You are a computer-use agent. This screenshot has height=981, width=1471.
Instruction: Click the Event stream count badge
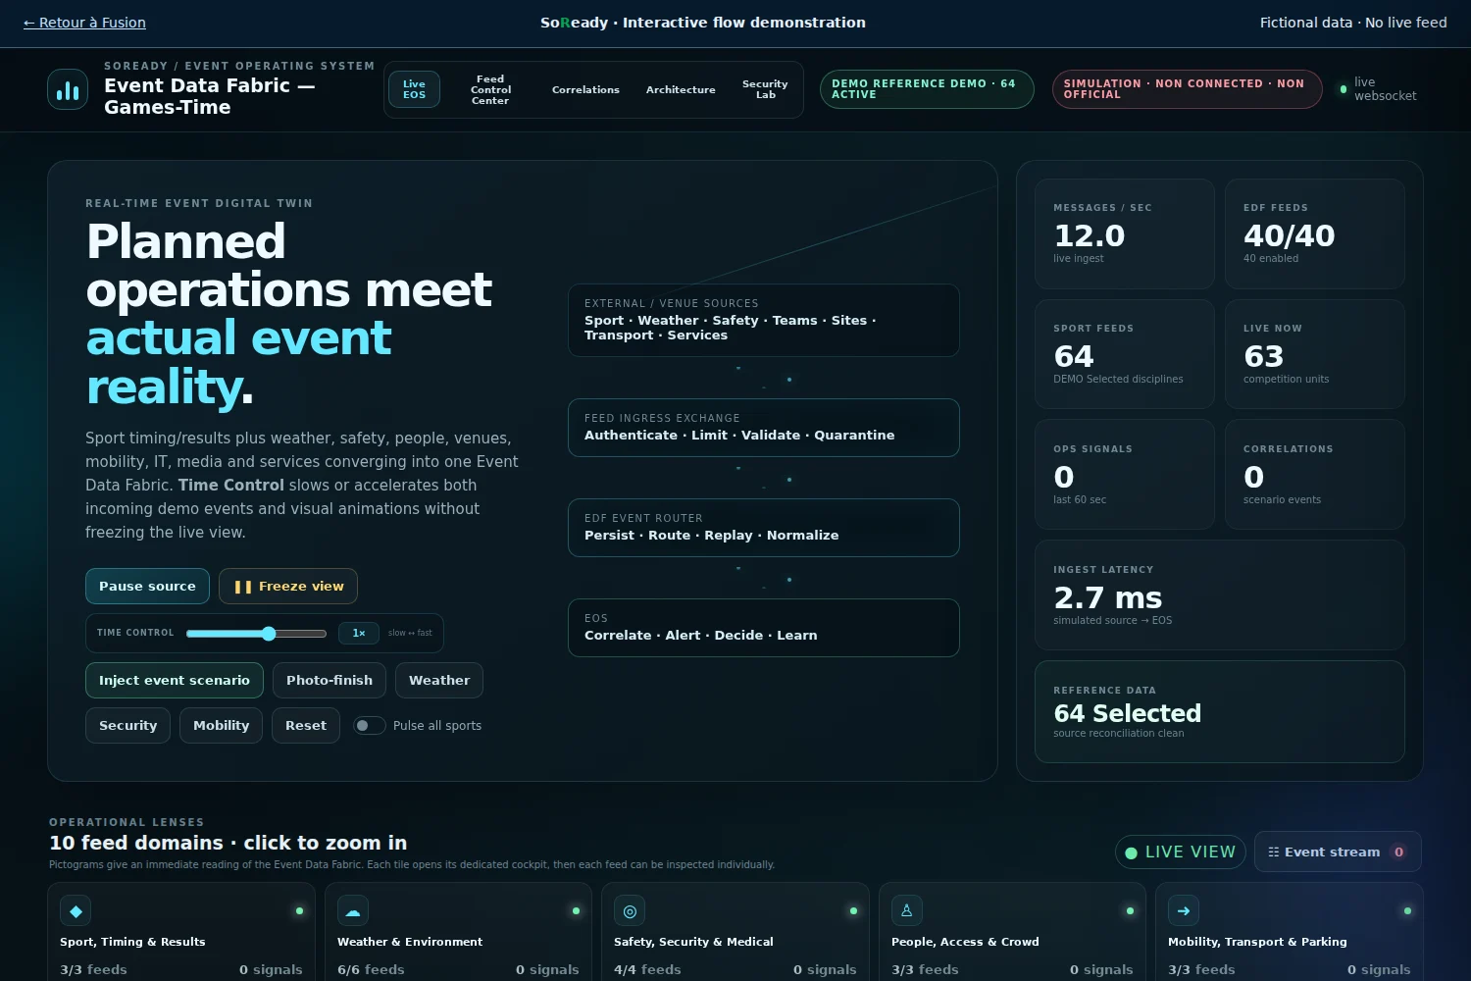(1399, 852)
